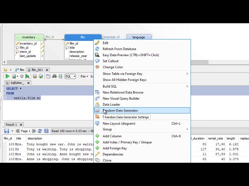Open the save results dropdown arrow
This screenshot has width=249, height=186.
pos(12,131)
